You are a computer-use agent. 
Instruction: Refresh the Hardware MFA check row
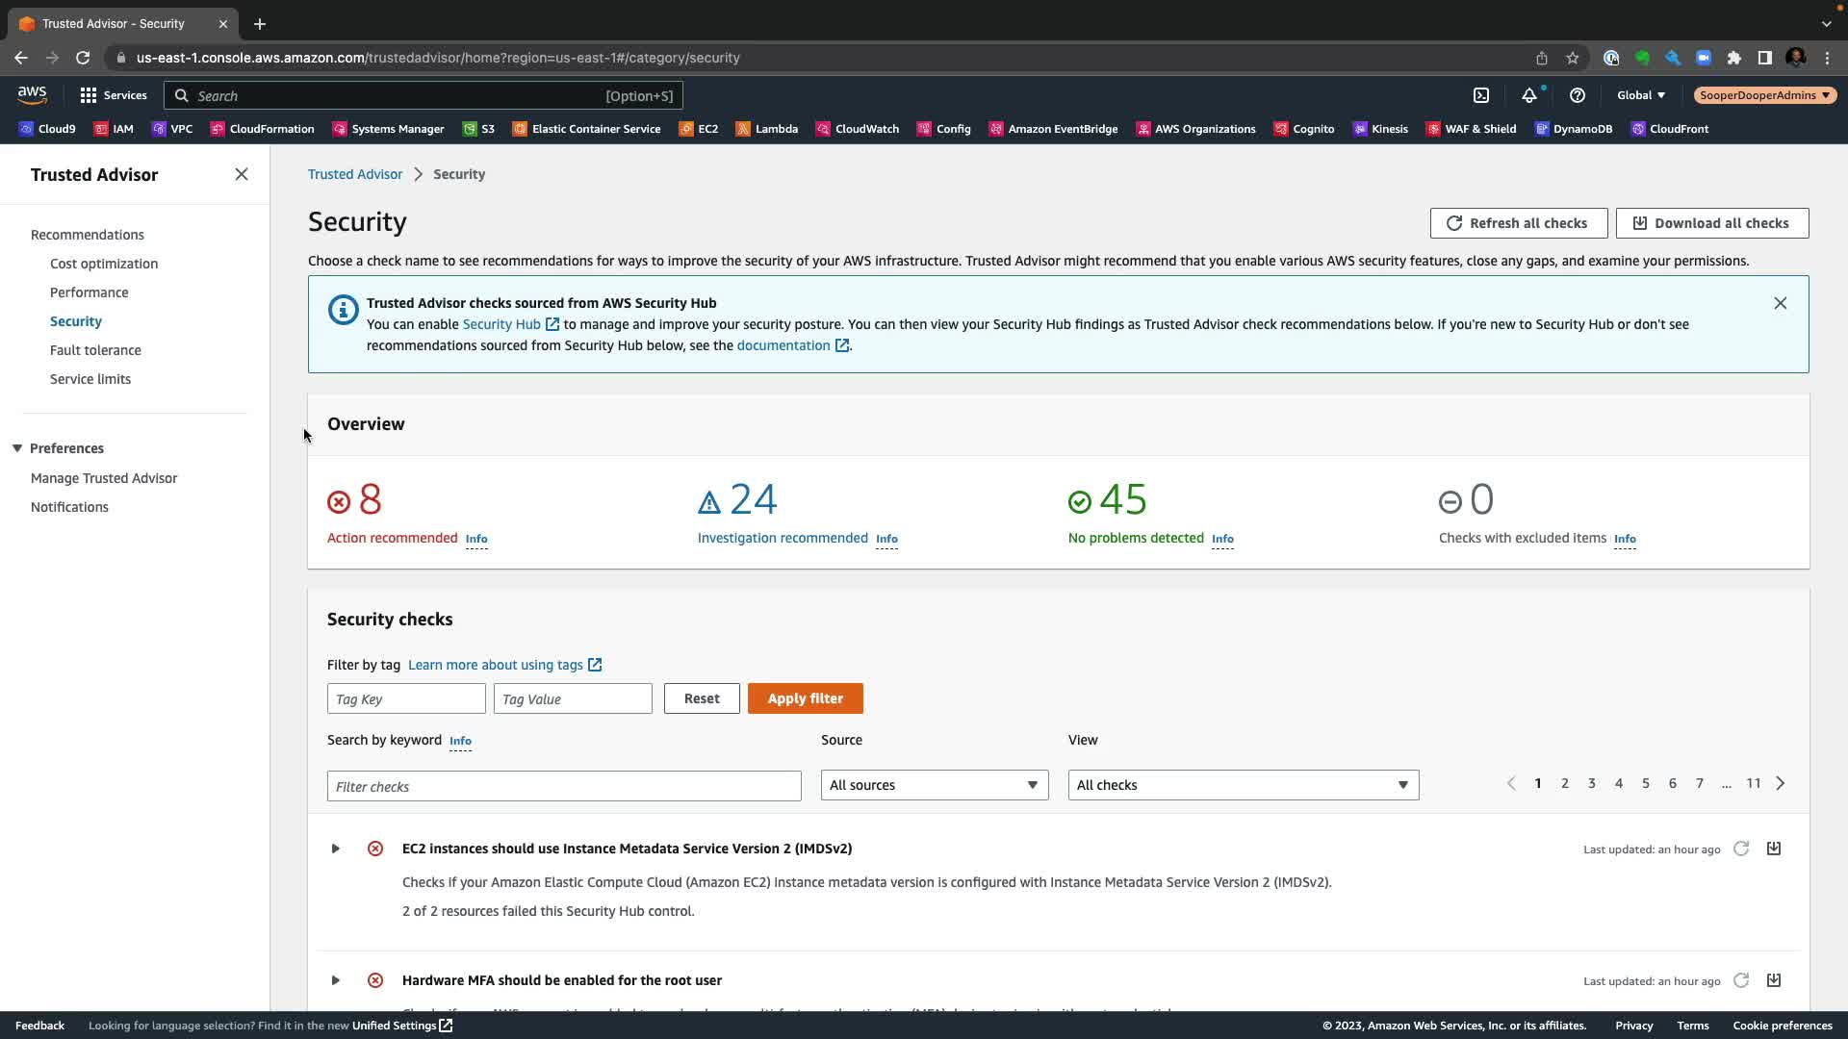click(1741, 980)
